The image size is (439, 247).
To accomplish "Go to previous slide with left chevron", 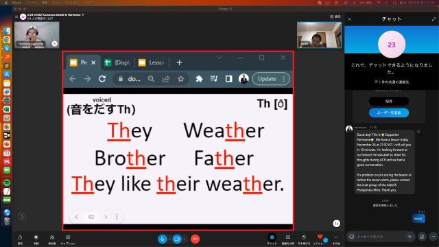I will click(x=76, y=217).
